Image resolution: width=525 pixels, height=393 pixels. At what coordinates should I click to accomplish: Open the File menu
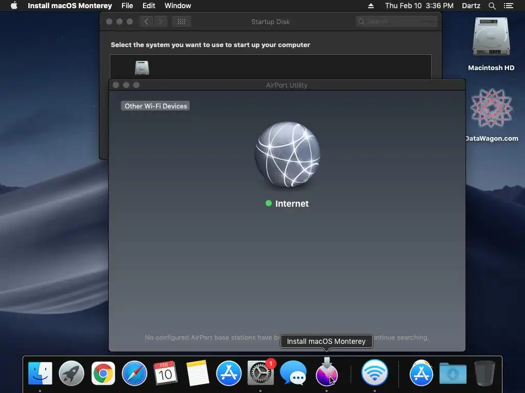pyautogui.click(x=127, y=6)
